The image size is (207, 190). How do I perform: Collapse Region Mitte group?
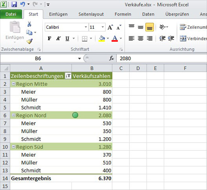coord(14,84)
